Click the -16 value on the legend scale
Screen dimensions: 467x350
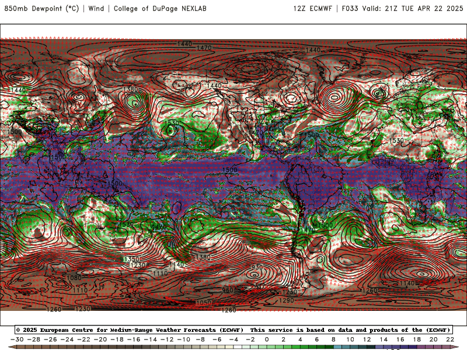tap(134, 339)
